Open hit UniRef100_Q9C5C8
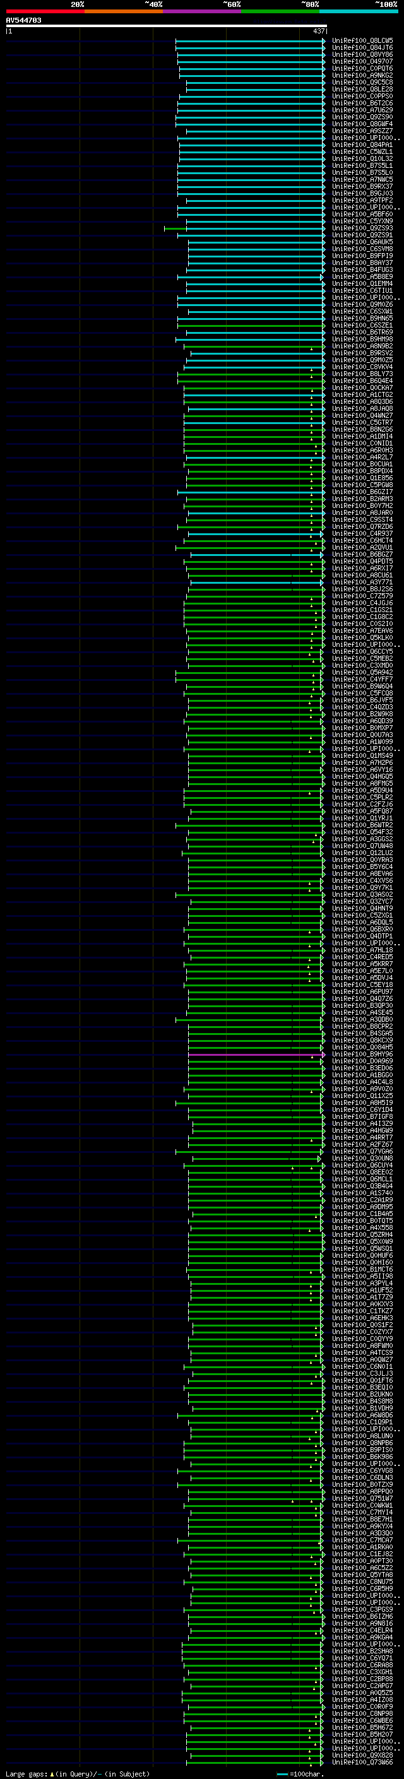 tap(362, 82)
